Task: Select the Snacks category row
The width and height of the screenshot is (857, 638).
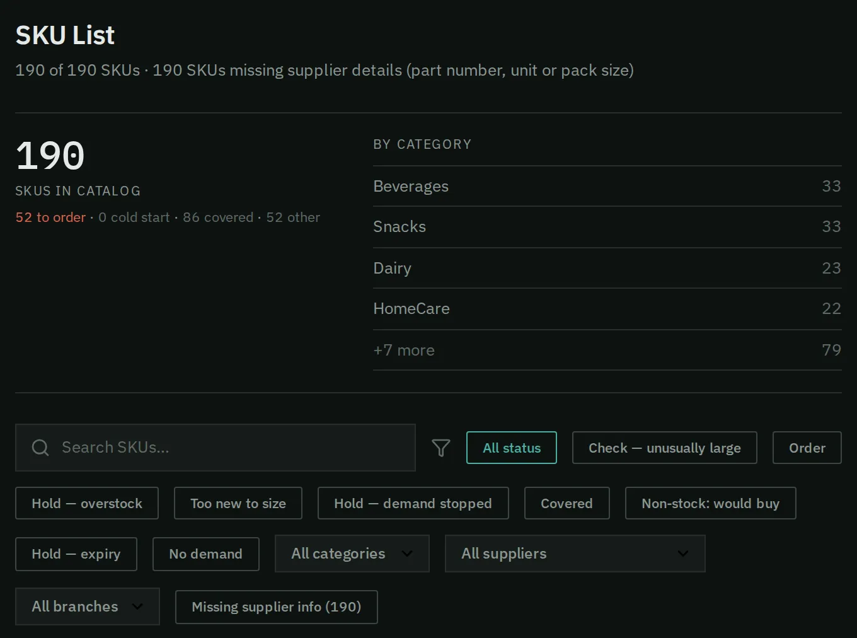Action: 607,227
